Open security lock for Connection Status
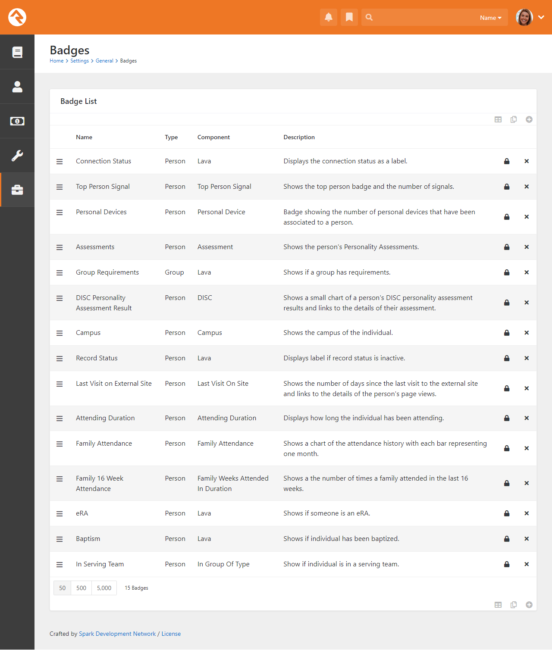The width and height of the screenshot is (552, 650). (x=507, y=161)
